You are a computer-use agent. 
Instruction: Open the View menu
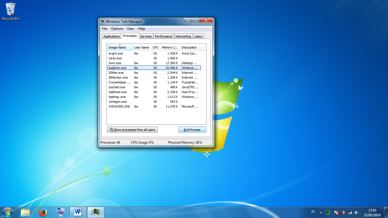pos(130,28)
